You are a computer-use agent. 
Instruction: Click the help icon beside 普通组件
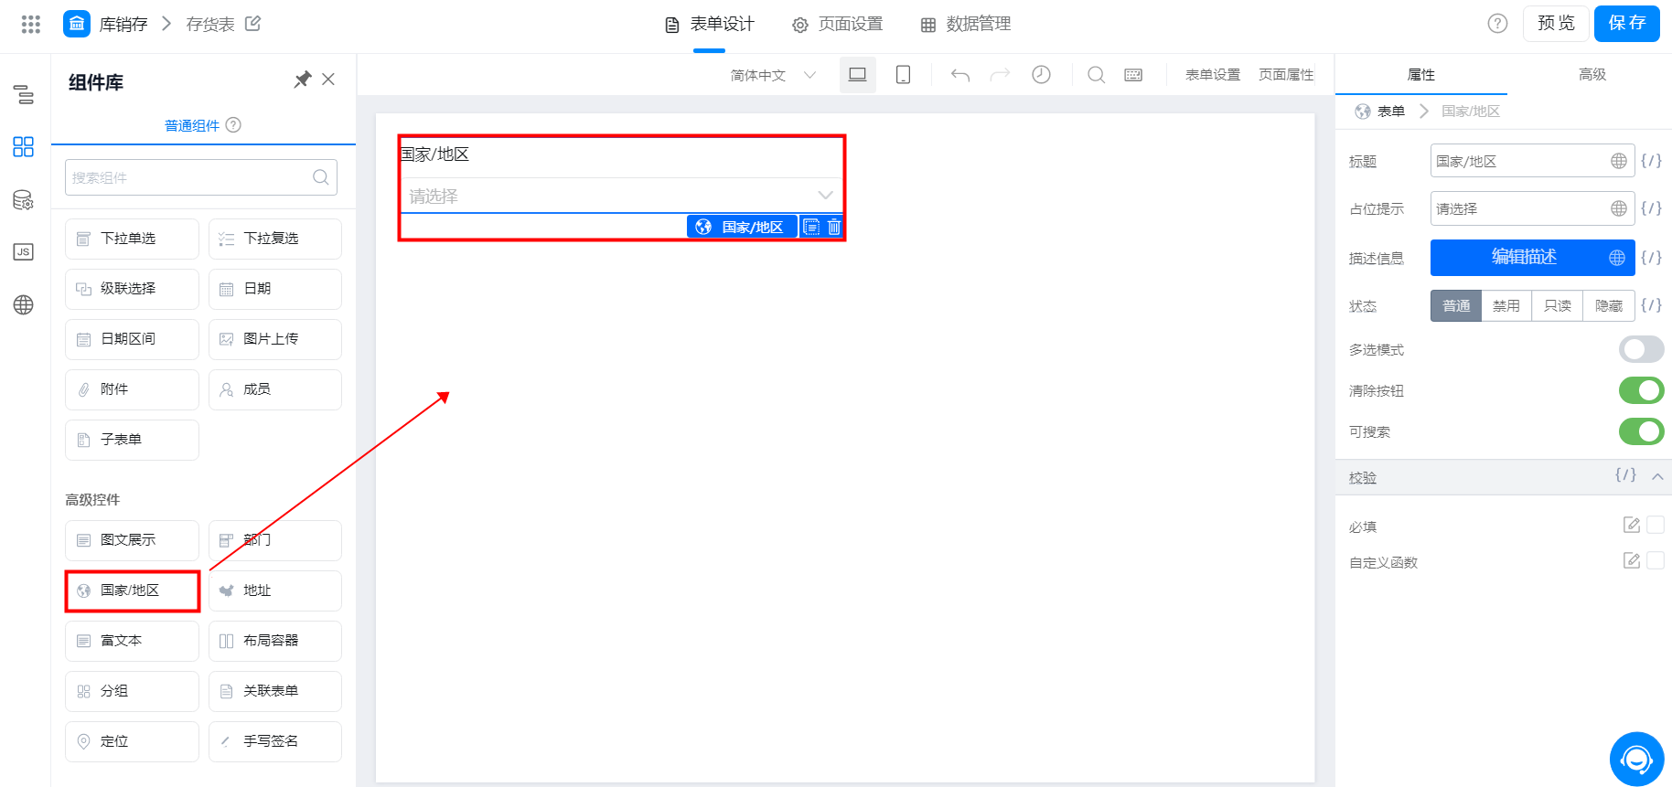click(x=233, y=125)
